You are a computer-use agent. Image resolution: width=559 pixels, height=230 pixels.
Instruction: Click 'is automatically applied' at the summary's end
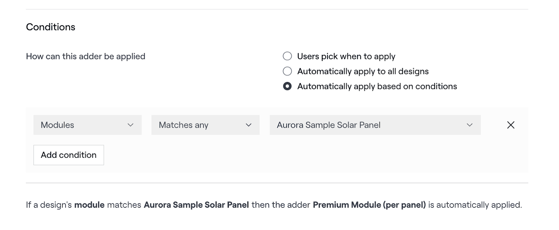click(x=475, y=205)
